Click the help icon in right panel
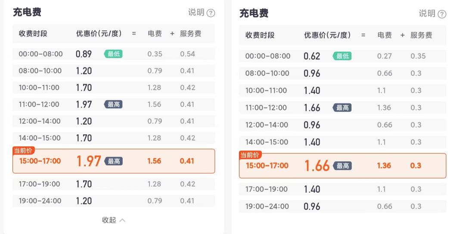Screen dimensions: 450x234 tap(442, 14)
